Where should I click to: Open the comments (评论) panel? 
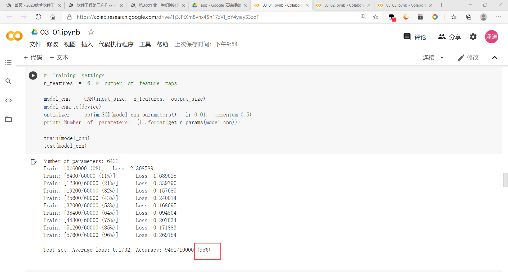tap(415, 37)
